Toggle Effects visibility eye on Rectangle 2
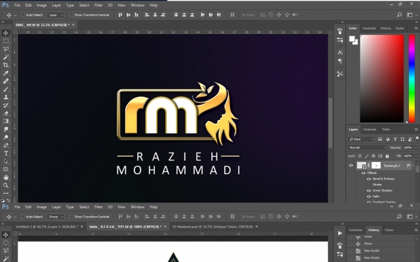Screen dimensions: 420x262 point(364,173)
